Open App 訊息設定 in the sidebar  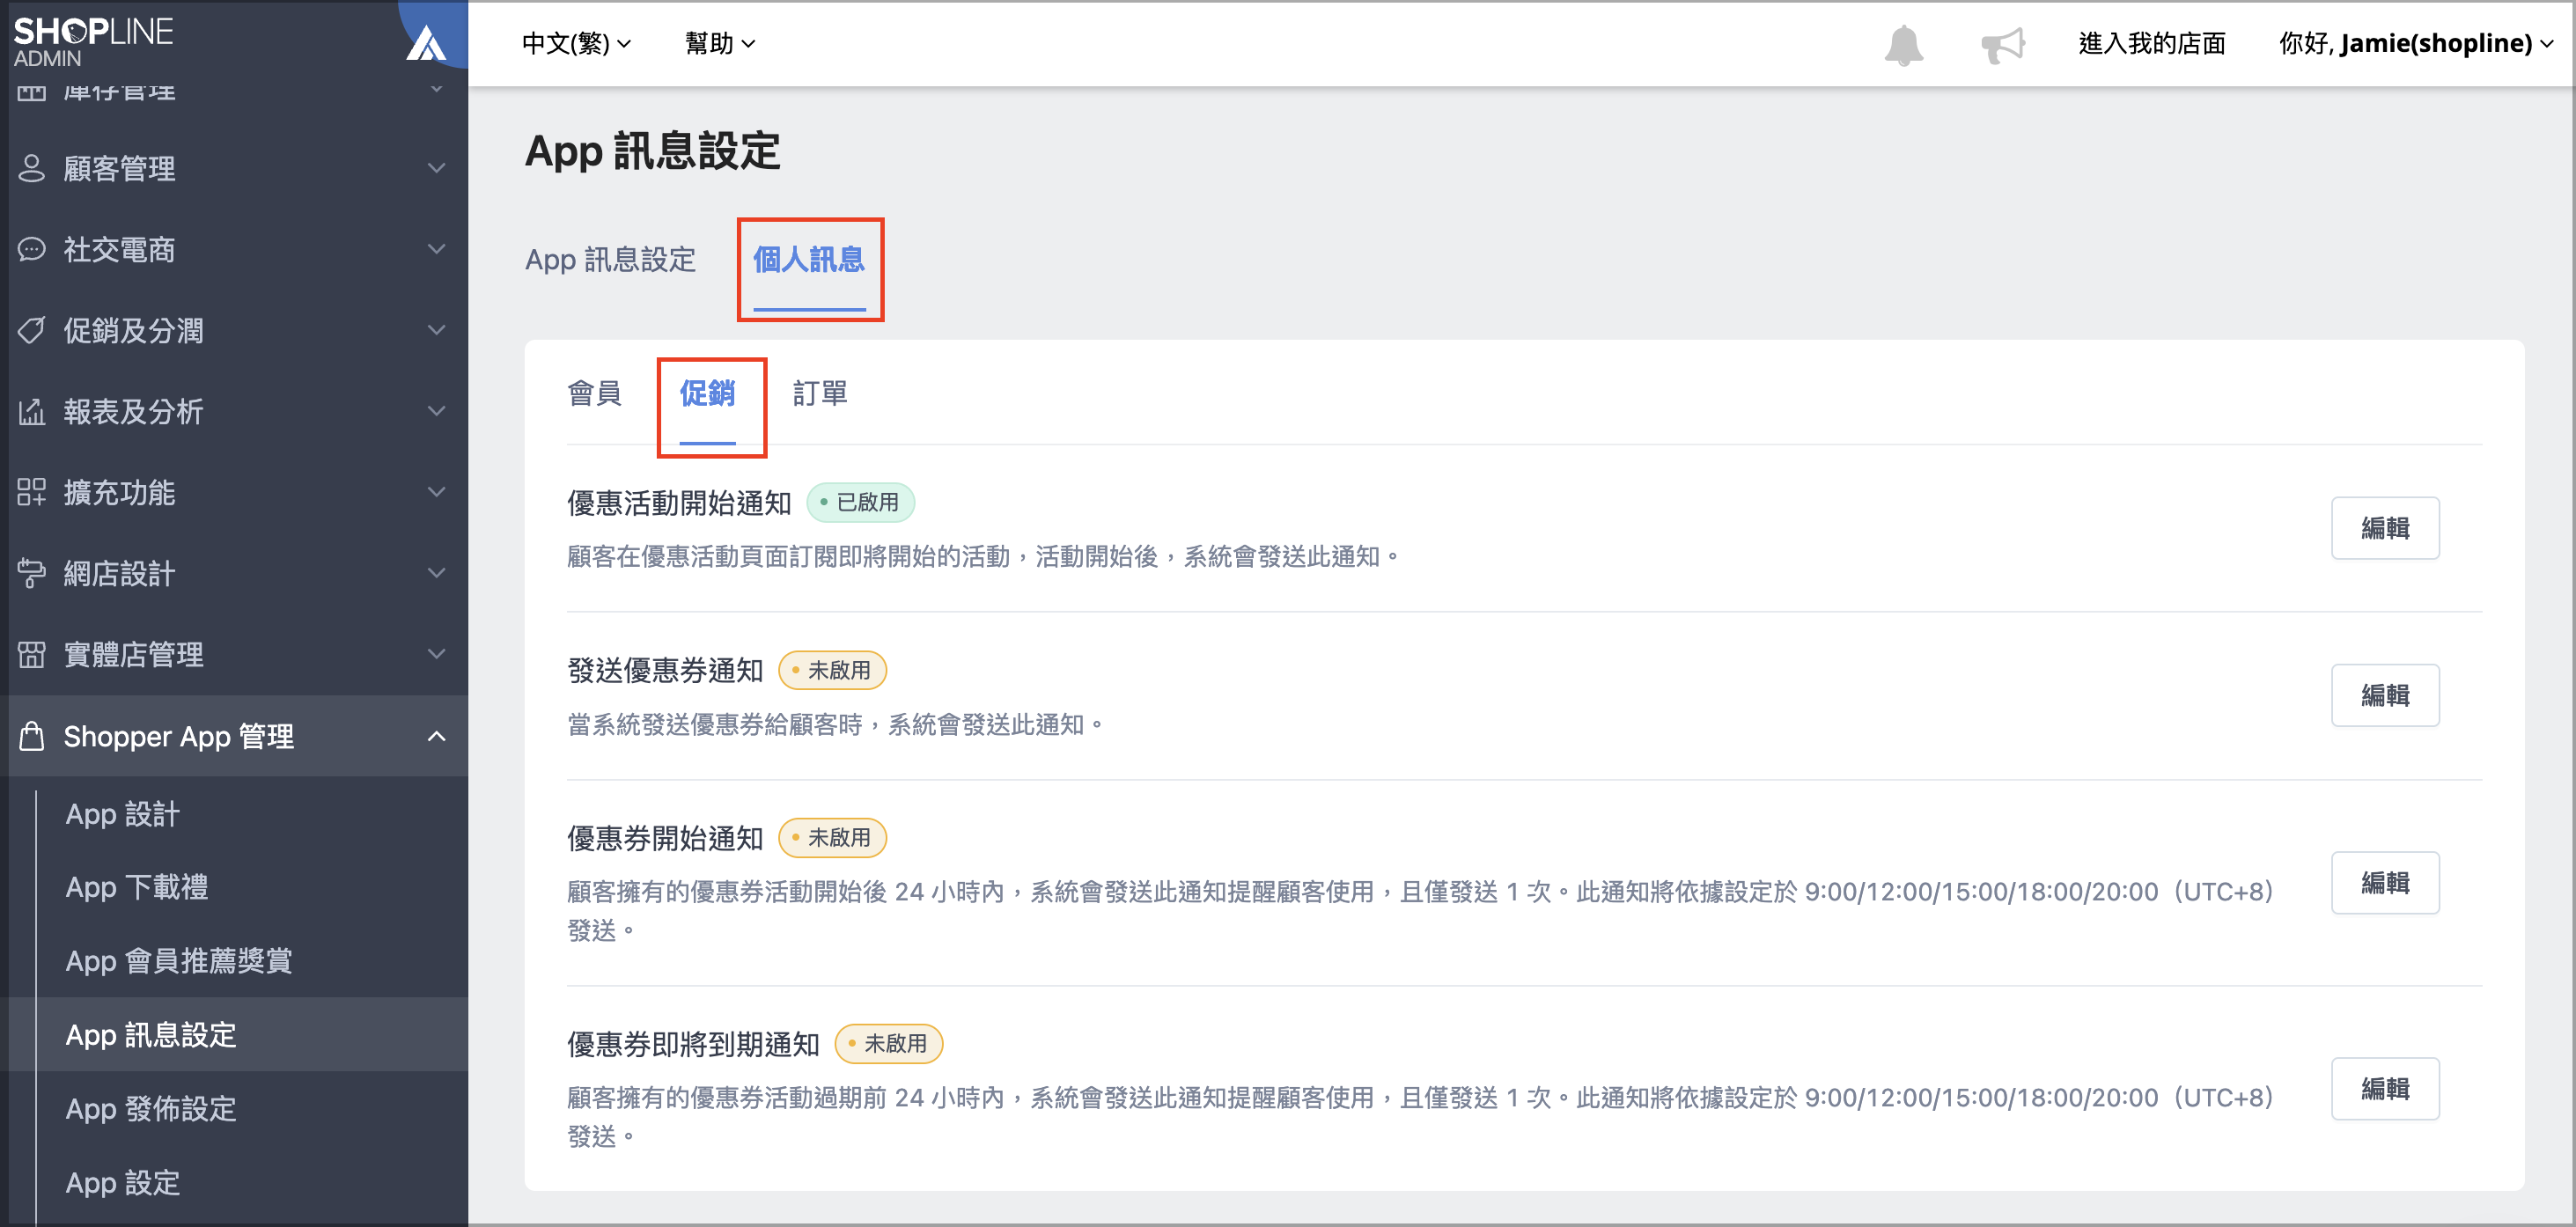pos(151,1035)
